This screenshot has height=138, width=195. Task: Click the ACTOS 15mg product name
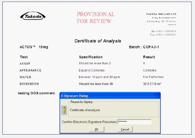pos(34,47)
